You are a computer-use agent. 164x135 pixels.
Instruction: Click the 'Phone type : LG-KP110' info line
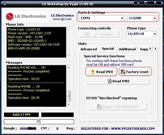[24, 29]
